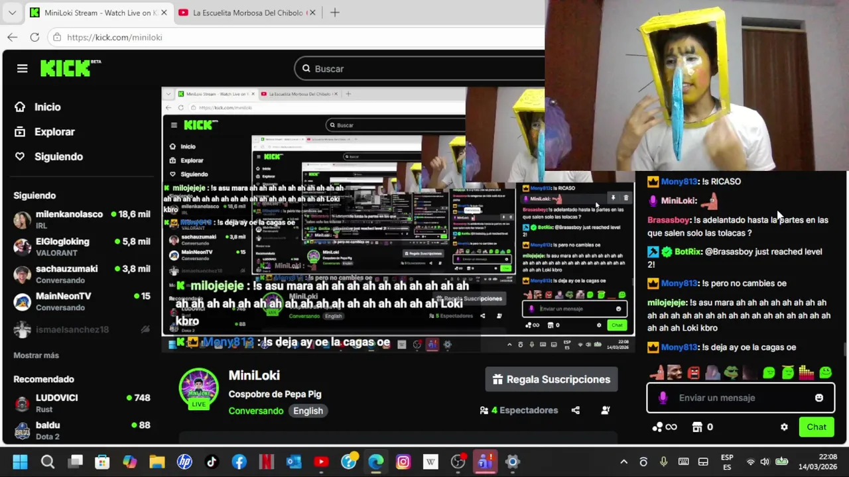
Task: Click the follow user icon beside share
Action: point(605,410)
